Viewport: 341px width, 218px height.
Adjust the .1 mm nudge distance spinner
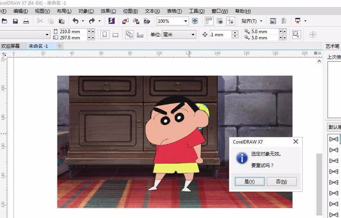click(x=235, y=34)
